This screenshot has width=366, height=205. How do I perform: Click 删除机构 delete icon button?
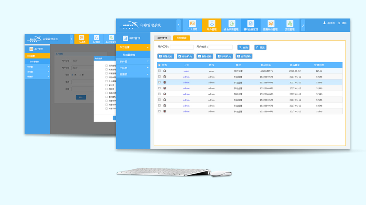pyautogui.click(x=205, y=56)
